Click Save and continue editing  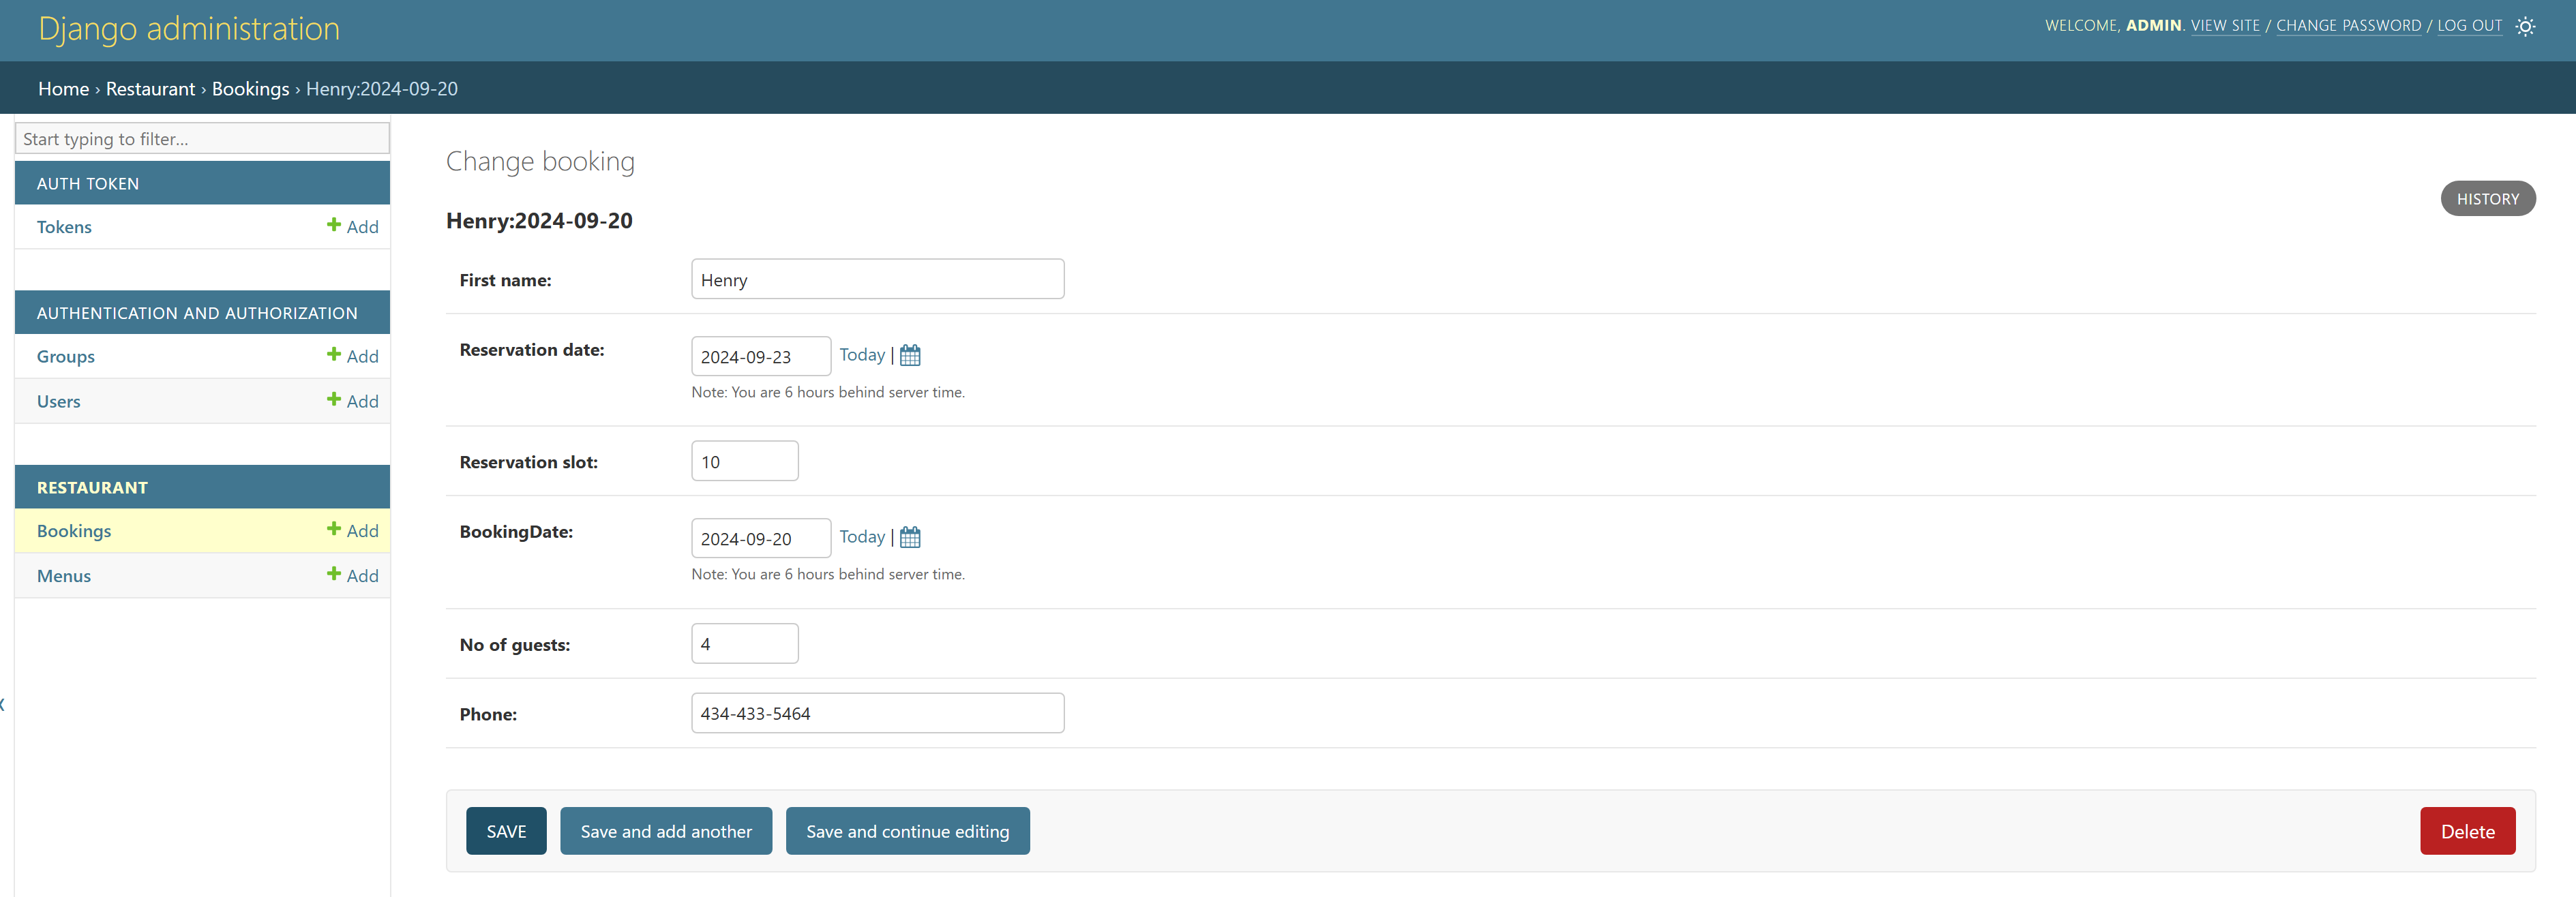click(907, 831)
